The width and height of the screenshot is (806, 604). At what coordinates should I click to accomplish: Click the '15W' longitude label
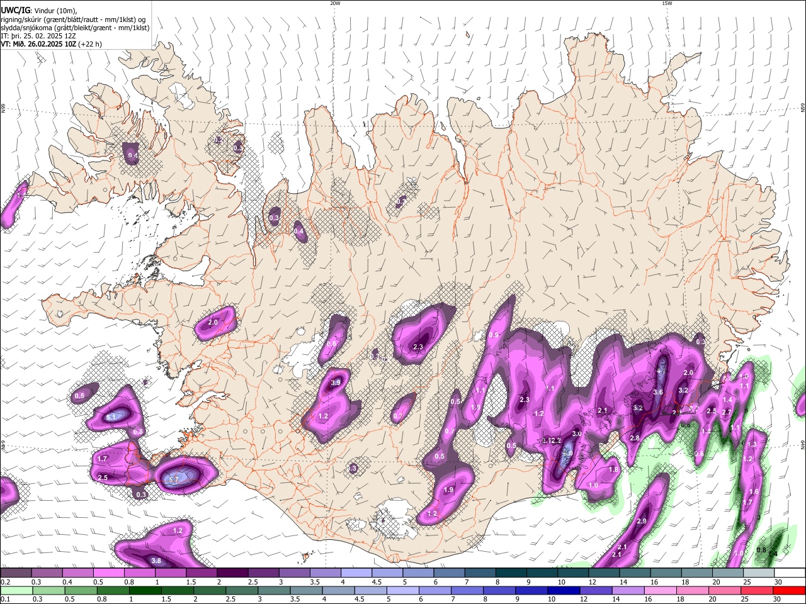(667, 3)
